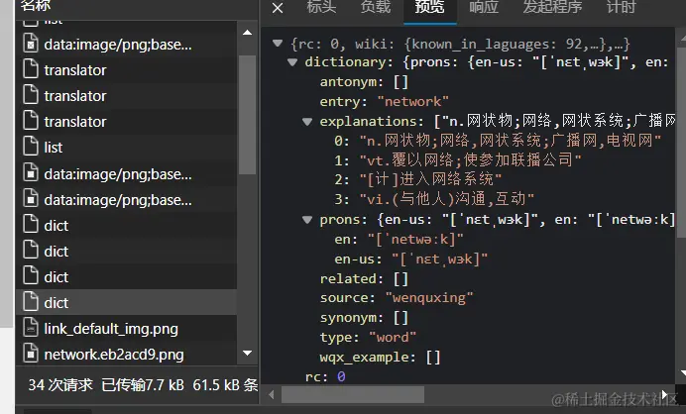The image size is (686, 414).
Task: Click the en-us pronunciation value
Action: [440, 259]
